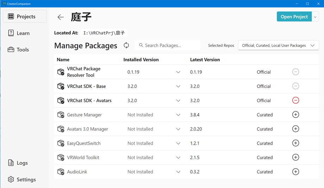Switch to the Learn section
The width and height of the screenshot is (324, 188).
click(23, 33)
